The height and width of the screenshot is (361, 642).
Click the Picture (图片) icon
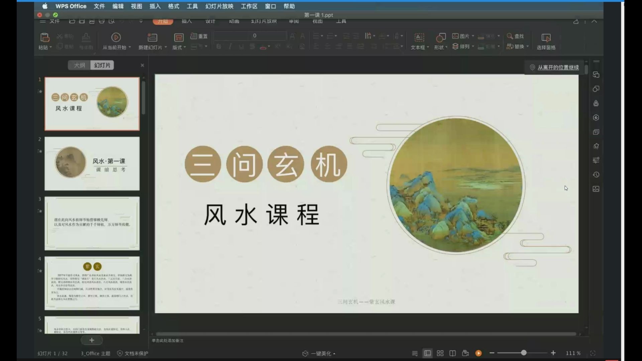(455, 36)
